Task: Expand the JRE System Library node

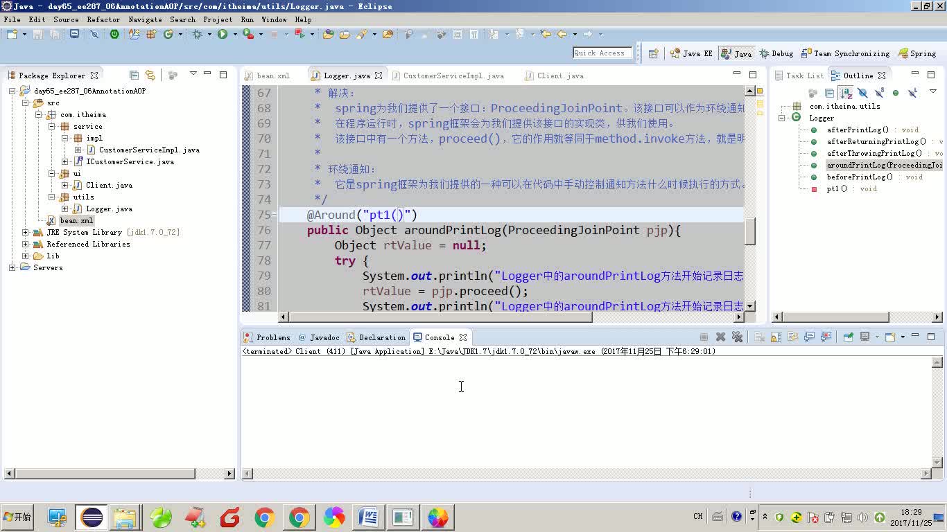Action: 26,232
